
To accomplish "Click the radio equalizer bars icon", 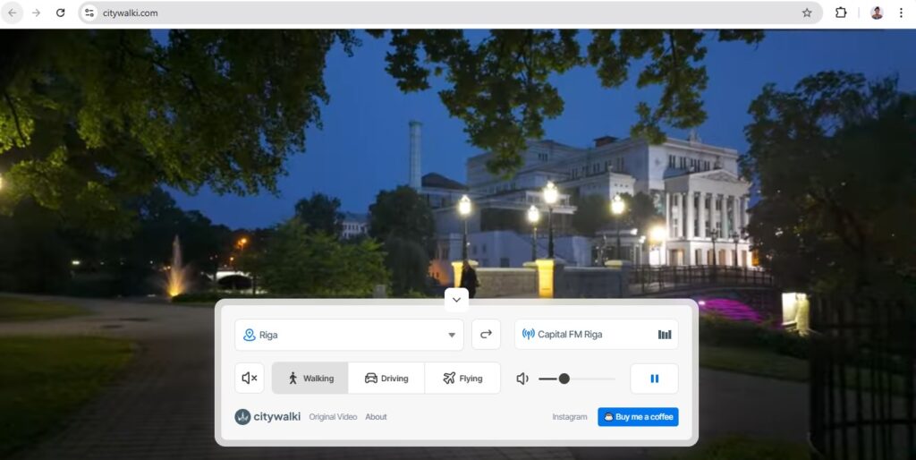I will click(664, 335).
